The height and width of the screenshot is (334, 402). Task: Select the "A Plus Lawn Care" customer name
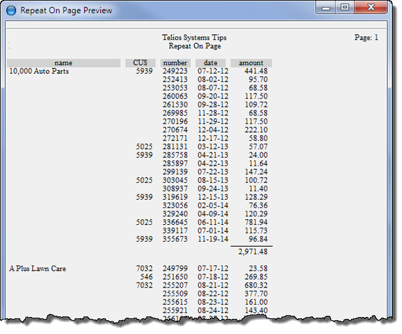click(x=38, y=269)
